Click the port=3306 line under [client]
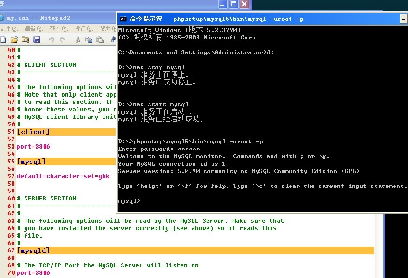Image resolution: width=408 pixels, height=278 pixels. click(x=33, y=147)
